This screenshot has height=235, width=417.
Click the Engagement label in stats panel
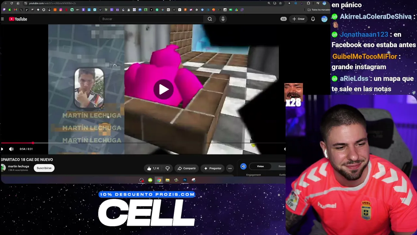[x=253, y=175]
